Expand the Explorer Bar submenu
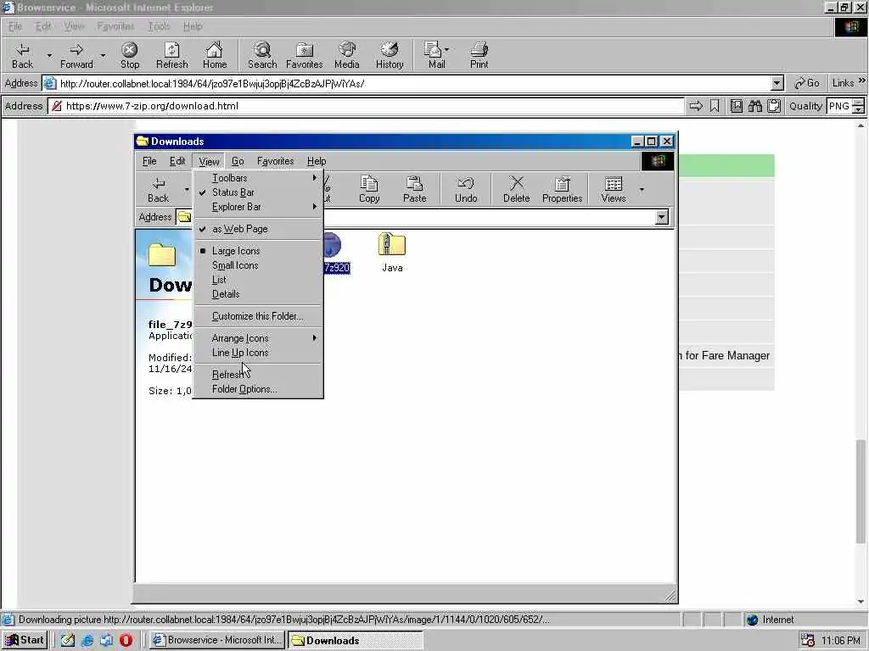Viewport: 869px width, 651px height. coord(258,207)
